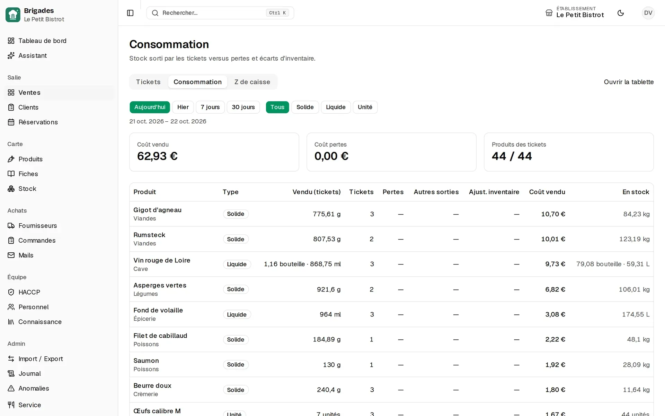Viewport: 665px width, 416px height.
Task: Click the Clients clipboard icon
Action: [11, 107]
